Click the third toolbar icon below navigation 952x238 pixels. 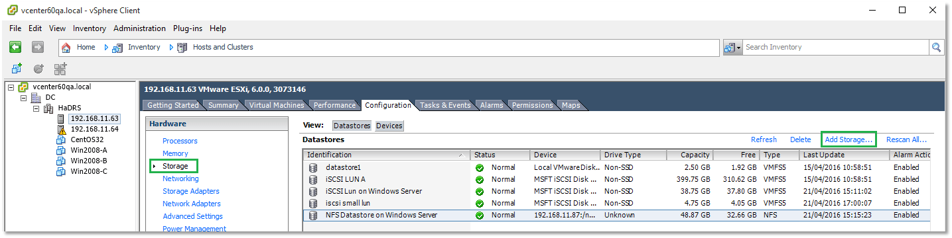[60, 68]
